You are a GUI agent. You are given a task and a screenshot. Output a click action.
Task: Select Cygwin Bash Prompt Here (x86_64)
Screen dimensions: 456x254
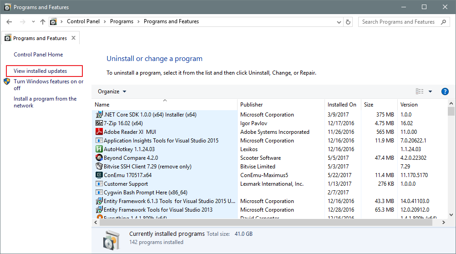click(146, 193)
